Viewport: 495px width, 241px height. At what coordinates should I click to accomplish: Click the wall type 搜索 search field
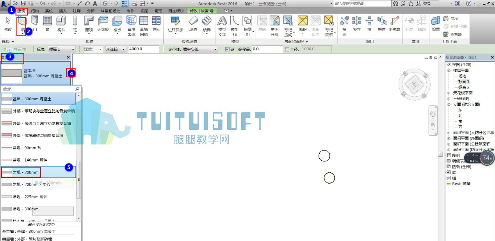tap(41, 89)
